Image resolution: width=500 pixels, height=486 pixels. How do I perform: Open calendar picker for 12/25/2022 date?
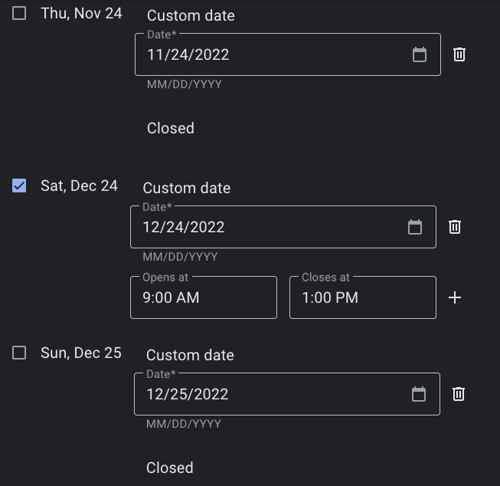pyautogui.click(x=419, y=394)
